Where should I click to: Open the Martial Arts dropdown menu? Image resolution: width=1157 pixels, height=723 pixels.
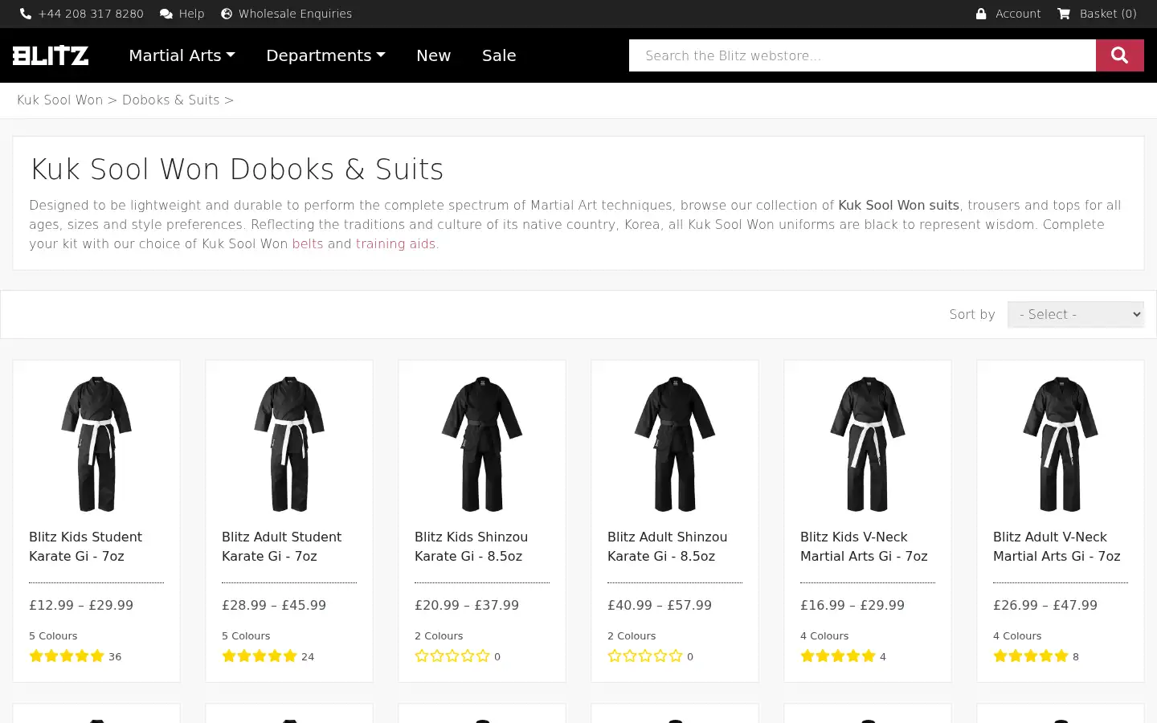coord(182,55)
